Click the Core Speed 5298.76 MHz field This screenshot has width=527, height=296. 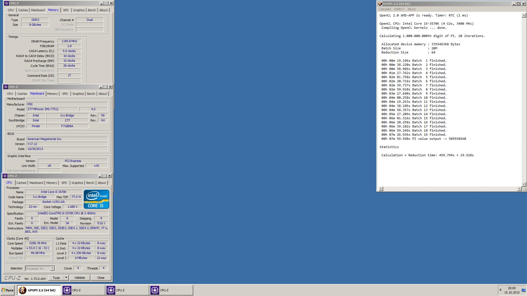click(38, 243)
